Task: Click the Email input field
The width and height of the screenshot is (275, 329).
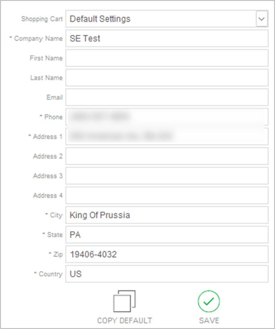Action: pos(166,97)
